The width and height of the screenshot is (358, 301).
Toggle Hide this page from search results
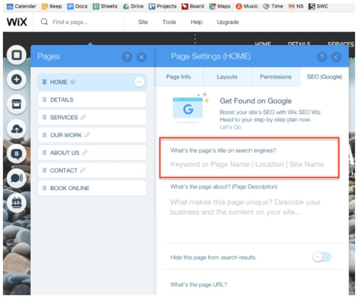[x=322, y=257]
